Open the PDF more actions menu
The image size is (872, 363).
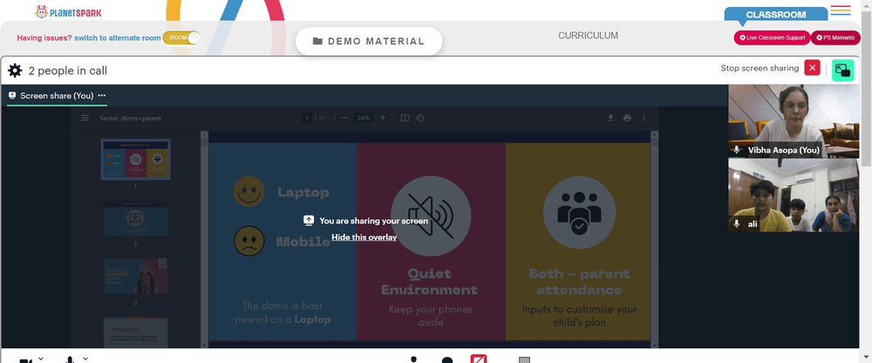(x=644, y=118)
